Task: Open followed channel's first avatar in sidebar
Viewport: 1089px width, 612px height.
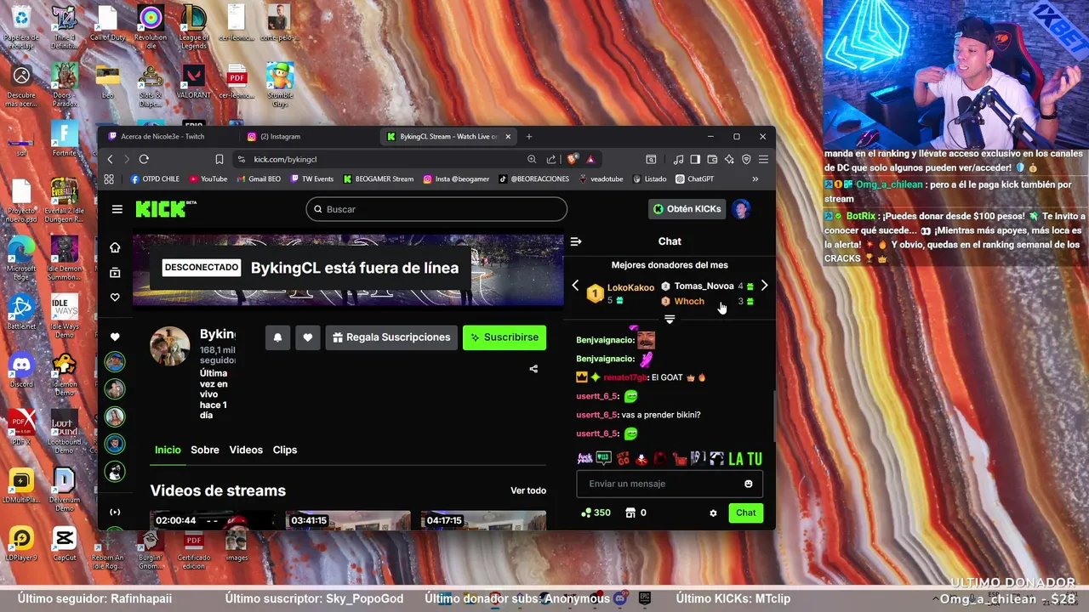Action: click(115, 362)
